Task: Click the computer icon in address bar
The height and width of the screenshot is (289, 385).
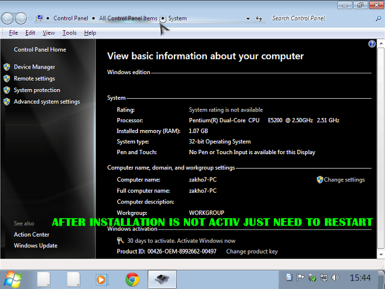Action: (39, 18)
